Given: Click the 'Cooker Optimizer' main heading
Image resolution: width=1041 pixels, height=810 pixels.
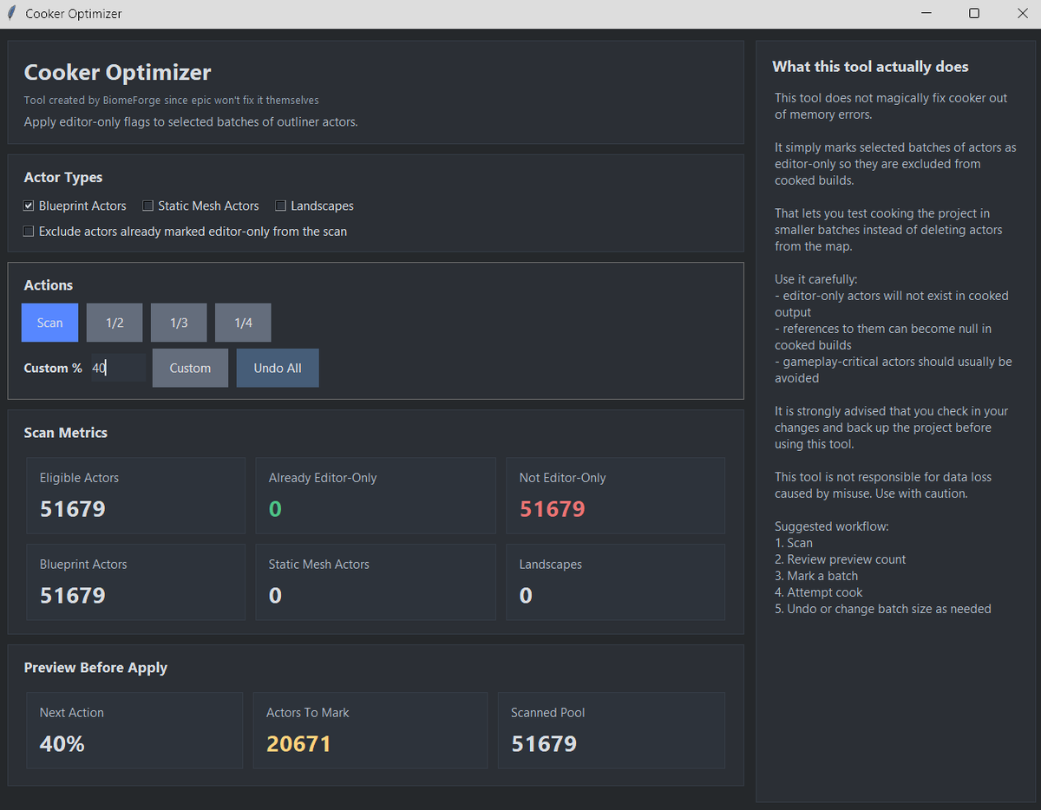Looking at the screenshot, I should pyautogui.click(x=117, y=73).
